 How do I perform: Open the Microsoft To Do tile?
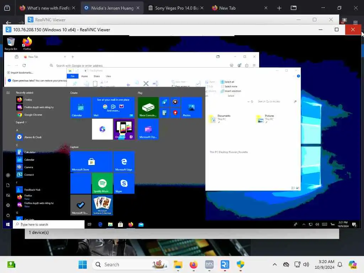[81, 205]
